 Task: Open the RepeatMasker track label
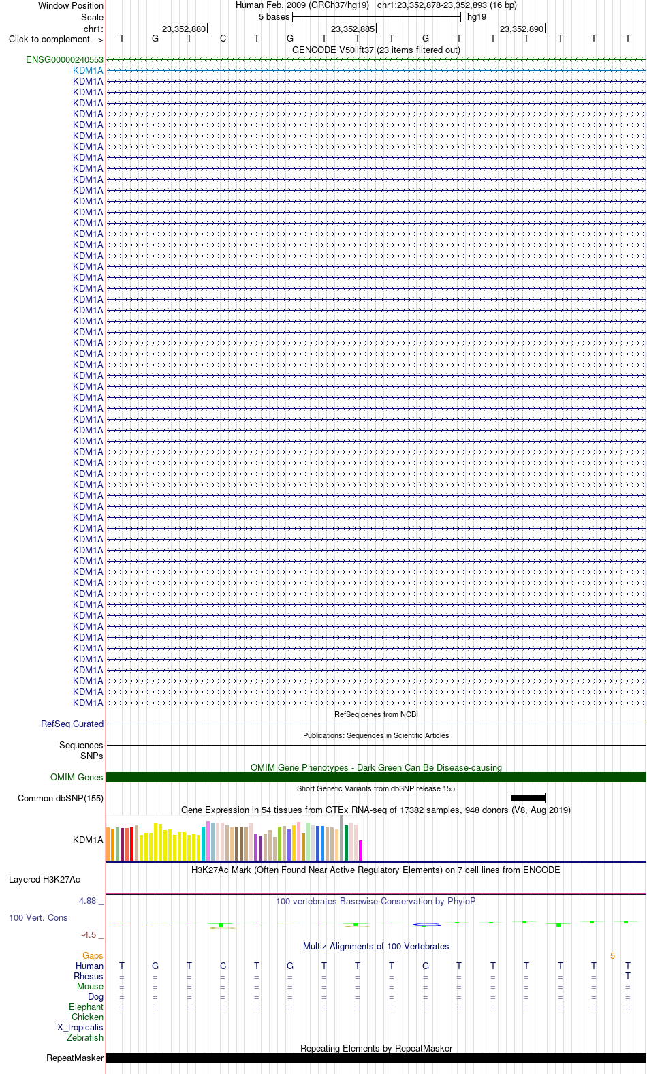pos(75,1058)
